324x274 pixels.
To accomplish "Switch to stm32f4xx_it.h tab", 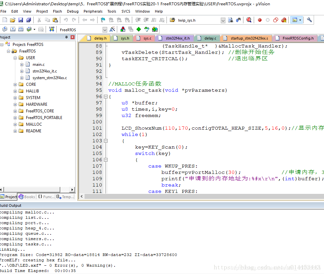I will pos(174,38).
